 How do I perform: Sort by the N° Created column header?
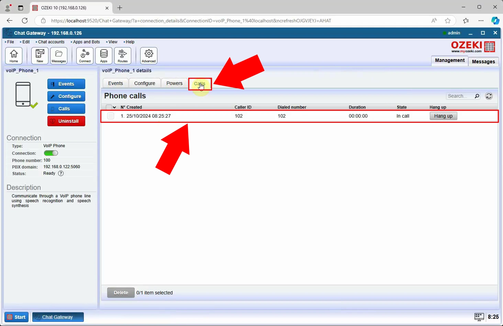pos(131,107)
